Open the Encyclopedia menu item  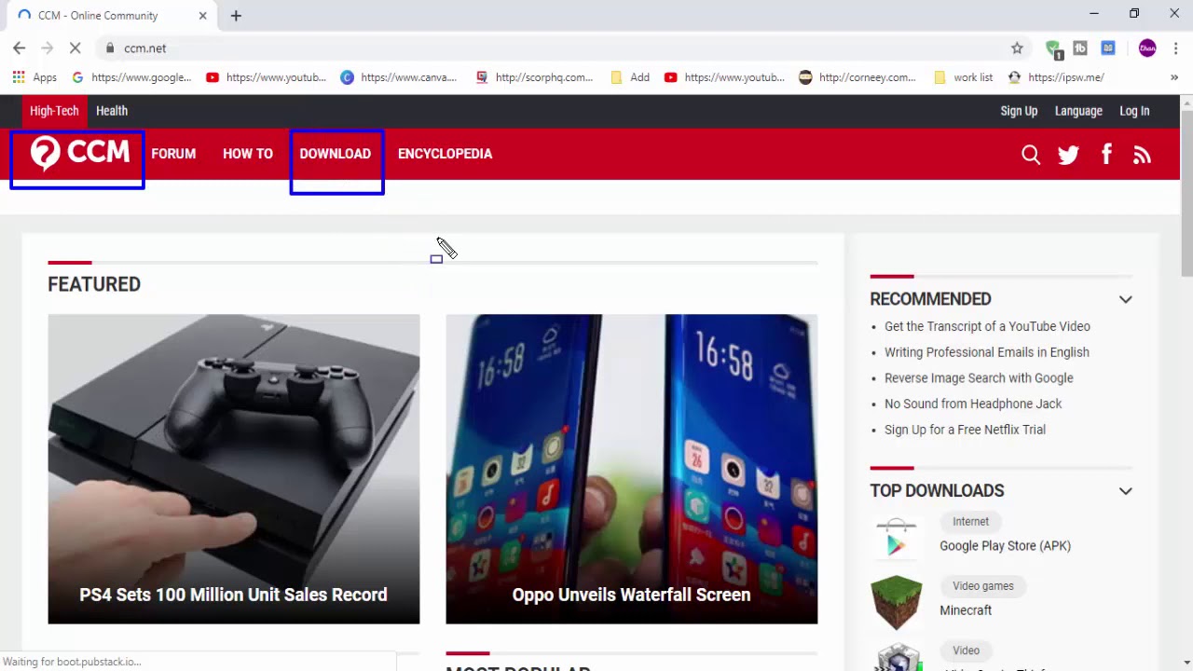445,154
